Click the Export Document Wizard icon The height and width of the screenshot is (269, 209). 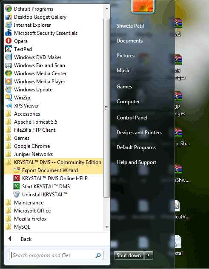[x=17, y=170]
